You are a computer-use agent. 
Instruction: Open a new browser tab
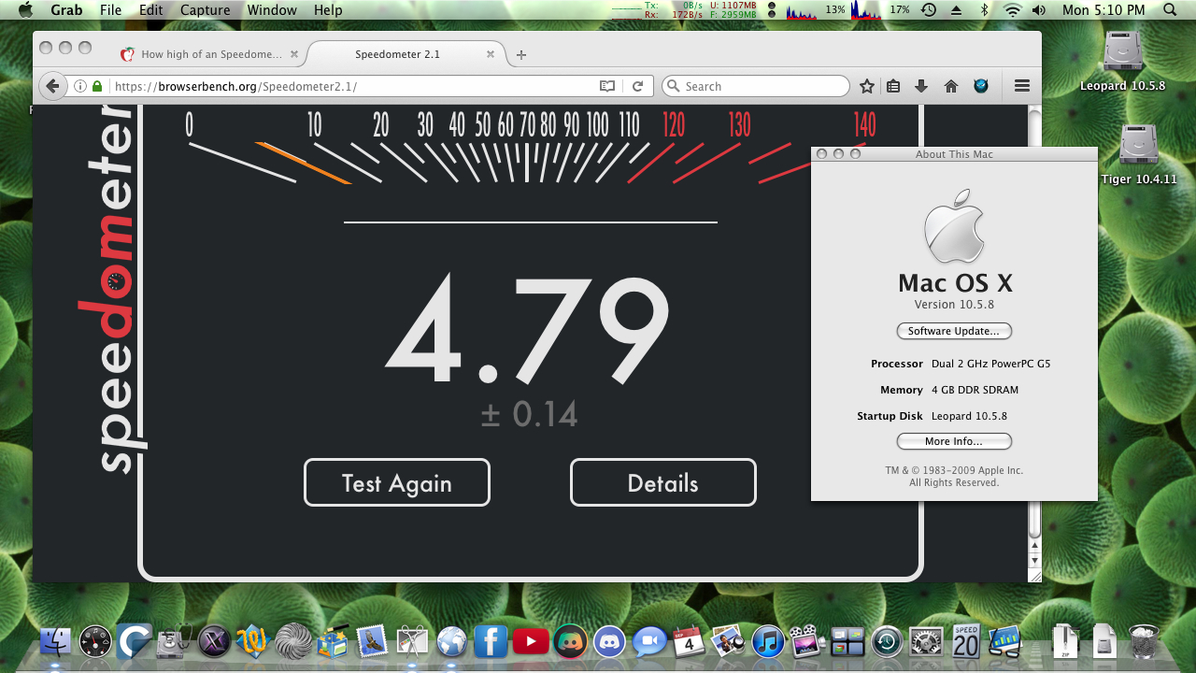coord(521,54)
